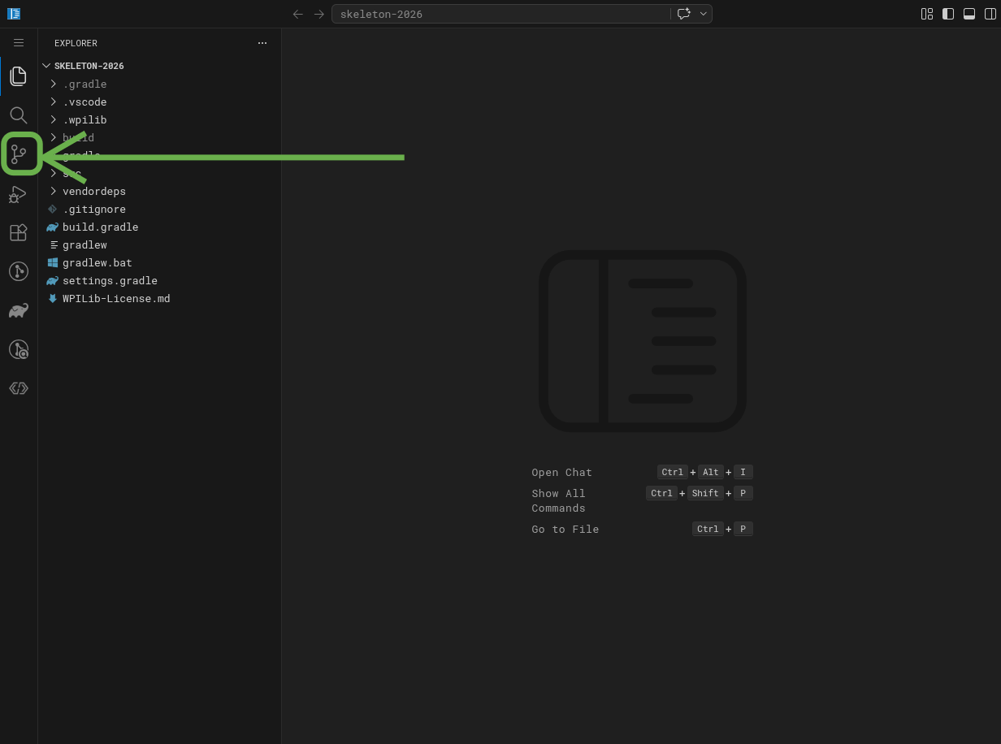Go forward with the right arrow
1001x744 pixels.
tap(319, 14)
